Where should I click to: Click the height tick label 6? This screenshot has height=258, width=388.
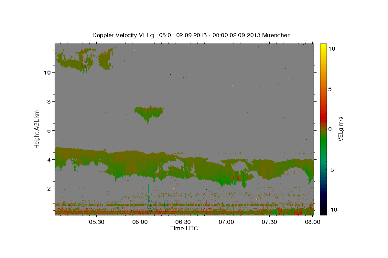[x=49, y=130]
